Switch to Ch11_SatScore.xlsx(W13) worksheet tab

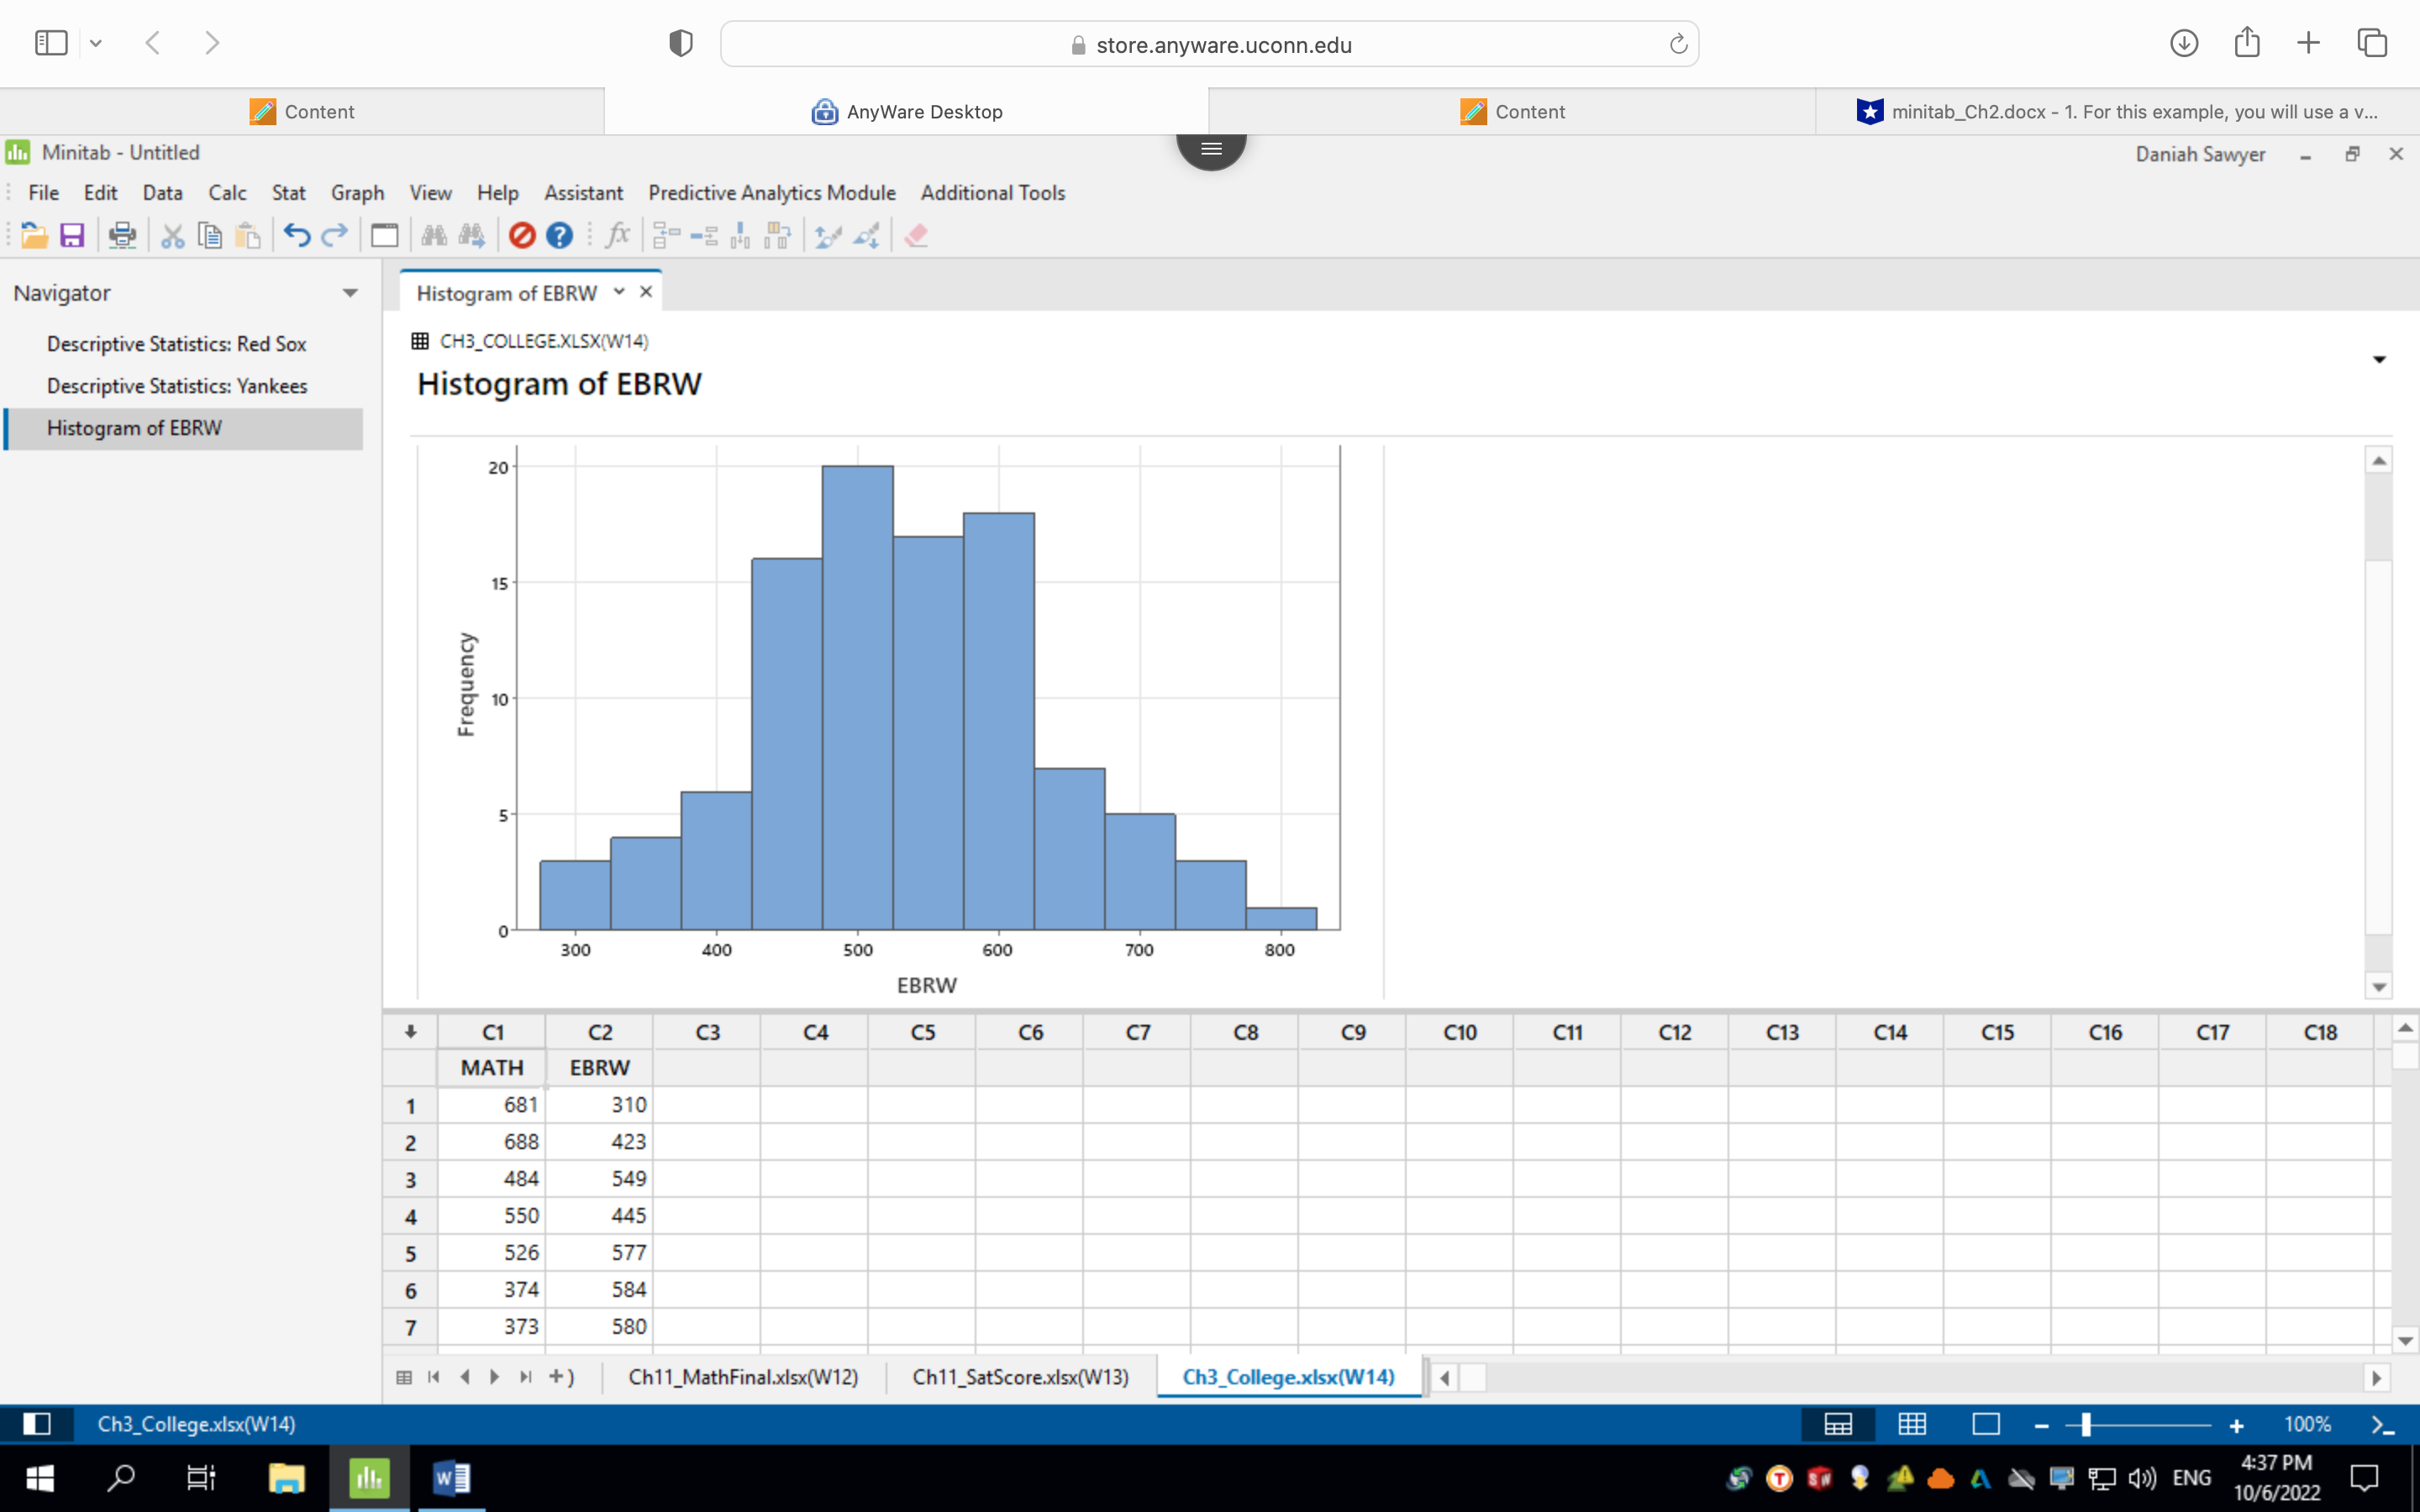[x=1020, y=1377]
